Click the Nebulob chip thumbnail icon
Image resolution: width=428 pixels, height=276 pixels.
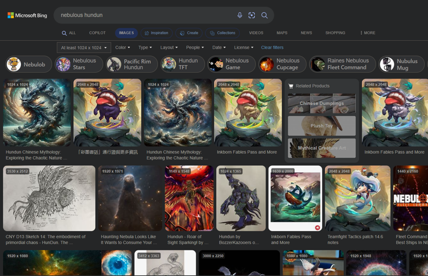14,64
